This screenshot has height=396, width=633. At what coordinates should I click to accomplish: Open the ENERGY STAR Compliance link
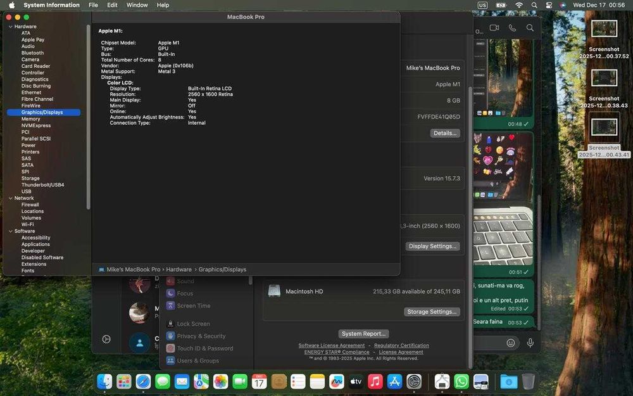click(x=337, y=352)
